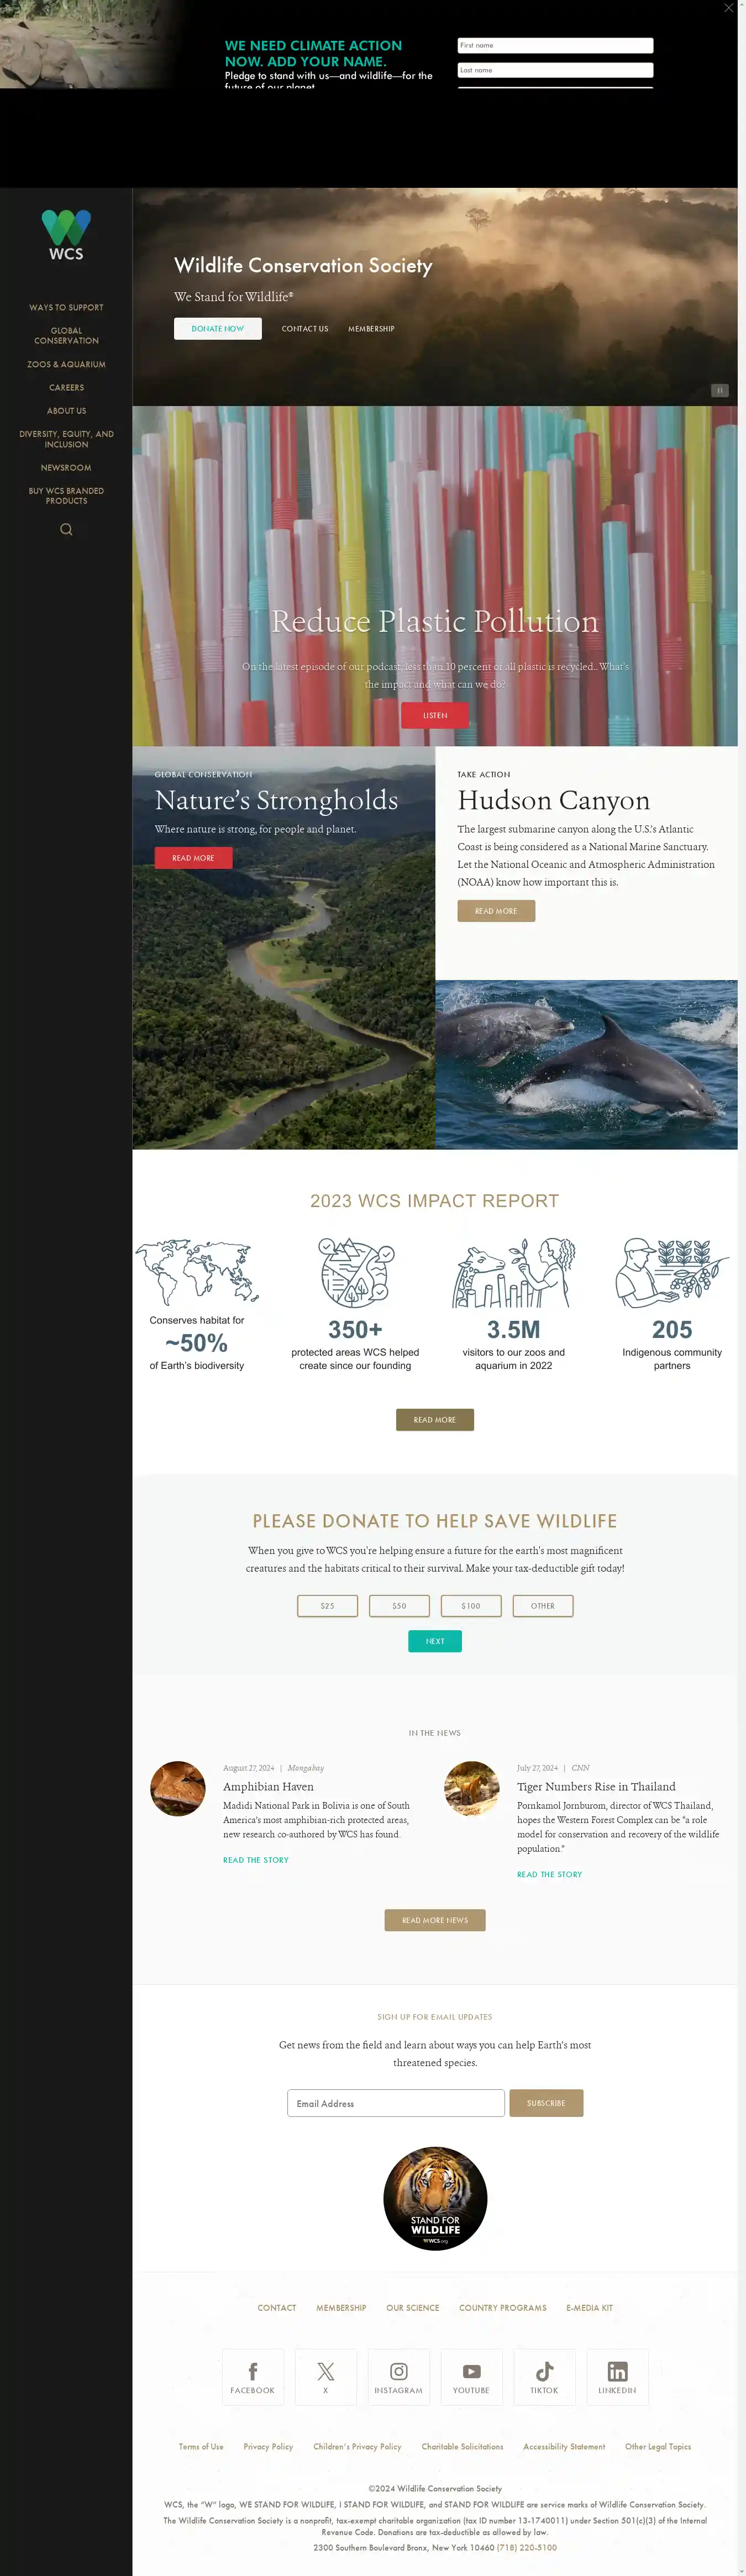The height and width of the screenshot is (2576, 746).
Task: Open the sidebar search magnifier icon
Action: click(x=66, y=530)
